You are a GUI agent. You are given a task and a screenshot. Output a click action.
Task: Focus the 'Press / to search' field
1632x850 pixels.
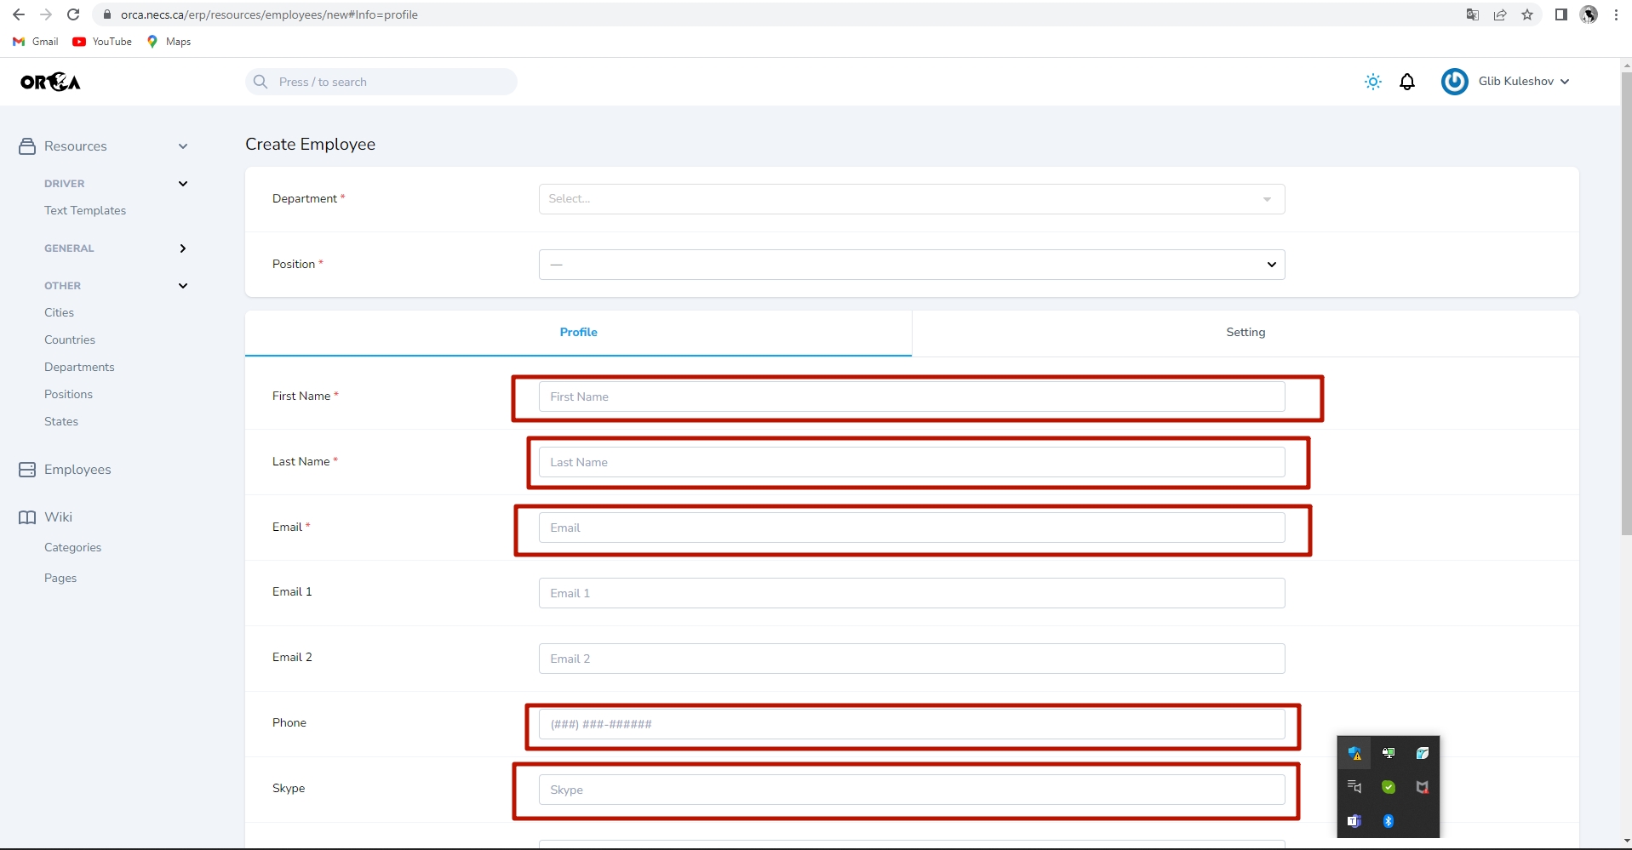(381, 82)
